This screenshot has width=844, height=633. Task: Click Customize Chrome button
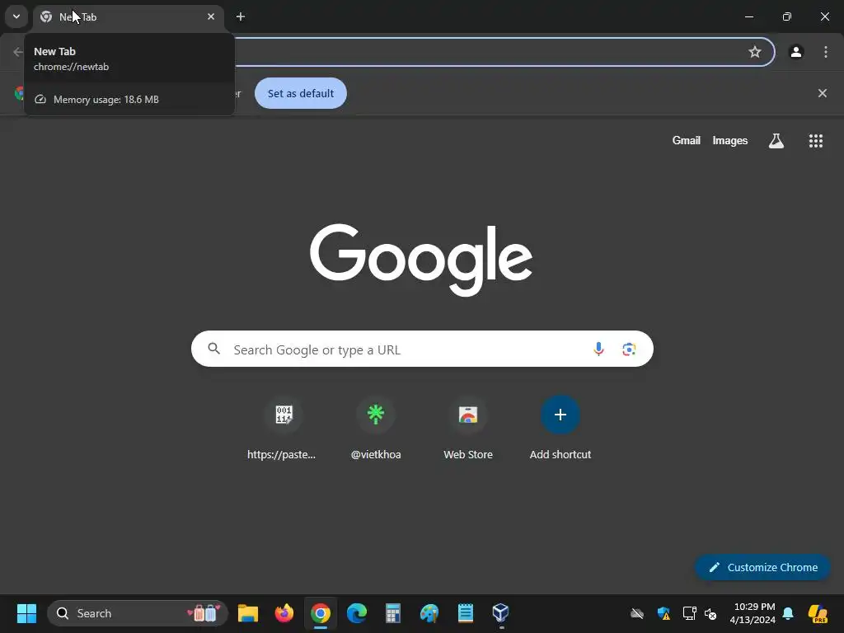(x=762, y=567)
